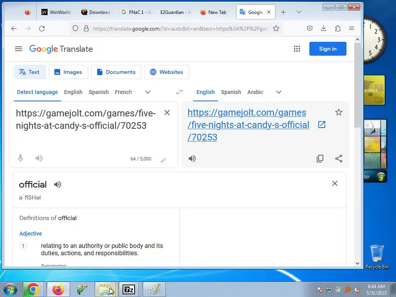Open 7-Zip from the taskbar
This screenshot has width=396, height=297.
[x=128, y=289]
